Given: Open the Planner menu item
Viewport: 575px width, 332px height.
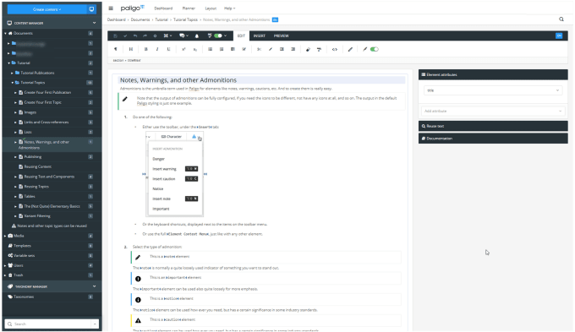Looking at the screenshot, I should pyautogui.click(x=189, y=8).
